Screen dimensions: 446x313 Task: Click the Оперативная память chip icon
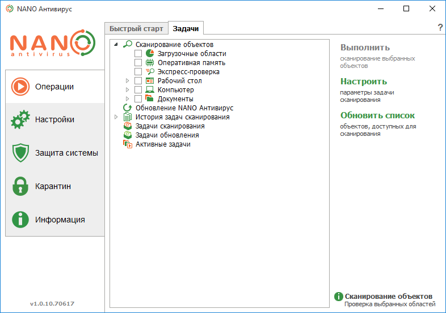150,62
